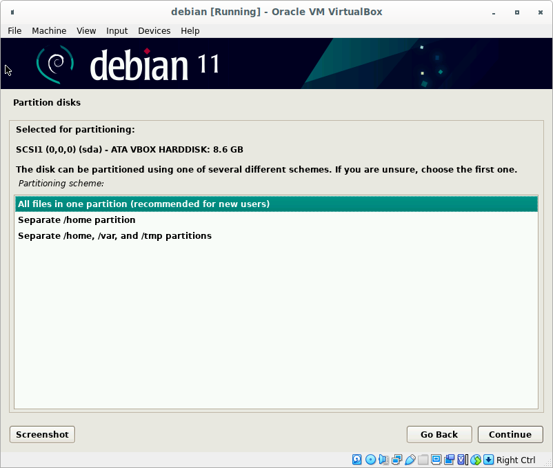Open the Devices menu
This screenshot has width=553, height=468.
pos(154,30)
